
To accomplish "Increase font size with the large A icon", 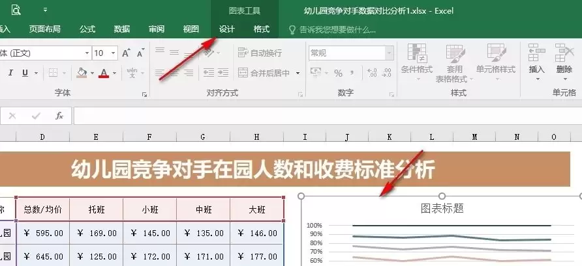I will pos(126,53).
